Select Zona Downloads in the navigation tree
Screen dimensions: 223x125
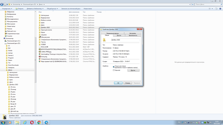pos(13,65)
